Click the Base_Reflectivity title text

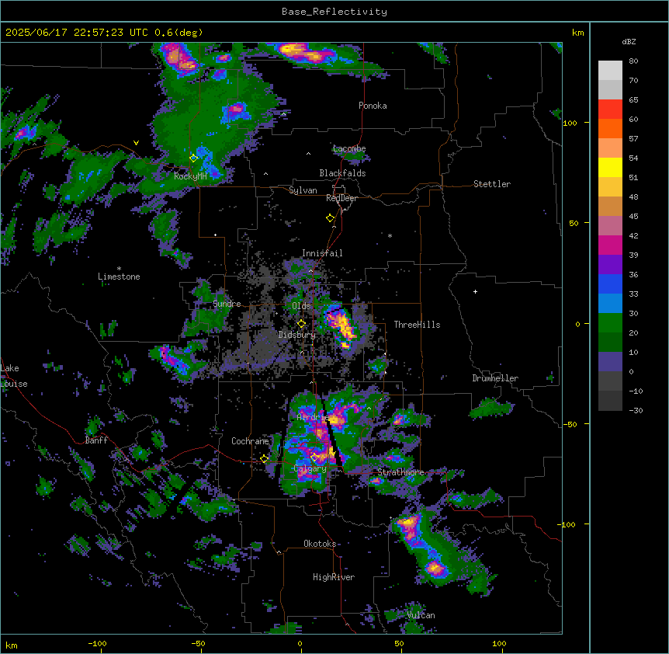[x=334, y=12]
